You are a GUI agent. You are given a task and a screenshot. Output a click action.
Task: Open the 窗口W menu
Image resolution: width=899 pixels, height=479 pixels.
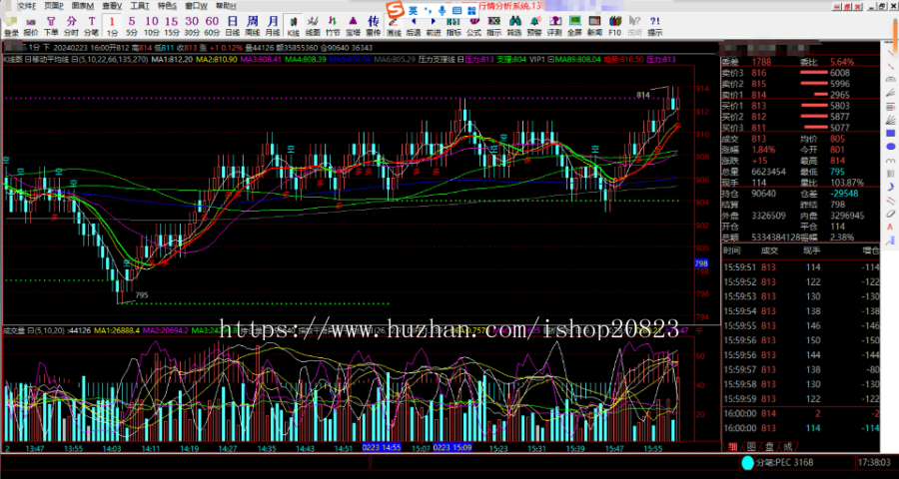click(197, 6)
